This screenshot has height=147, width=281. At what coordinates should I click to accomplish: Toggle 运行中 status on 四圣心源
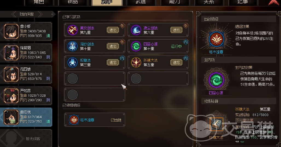(x=176, y=47)
